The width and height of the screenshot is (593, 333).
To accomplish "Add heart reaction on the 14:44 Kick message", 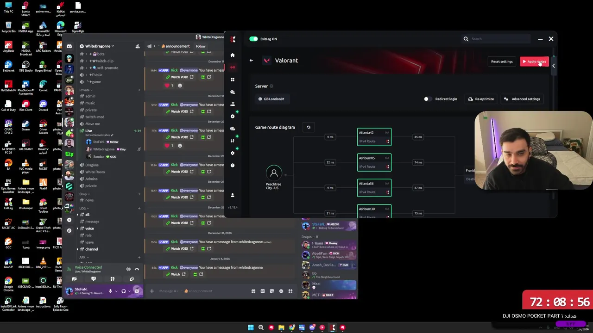I will click(170, 86).
